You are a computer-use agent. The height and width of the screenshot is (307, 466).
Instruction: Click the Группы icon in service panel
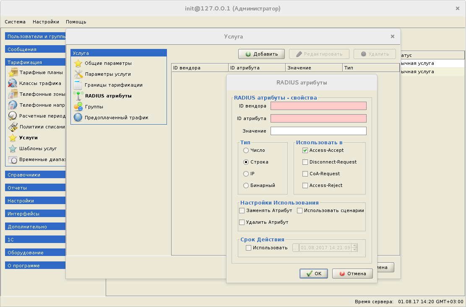pos(78,107)
